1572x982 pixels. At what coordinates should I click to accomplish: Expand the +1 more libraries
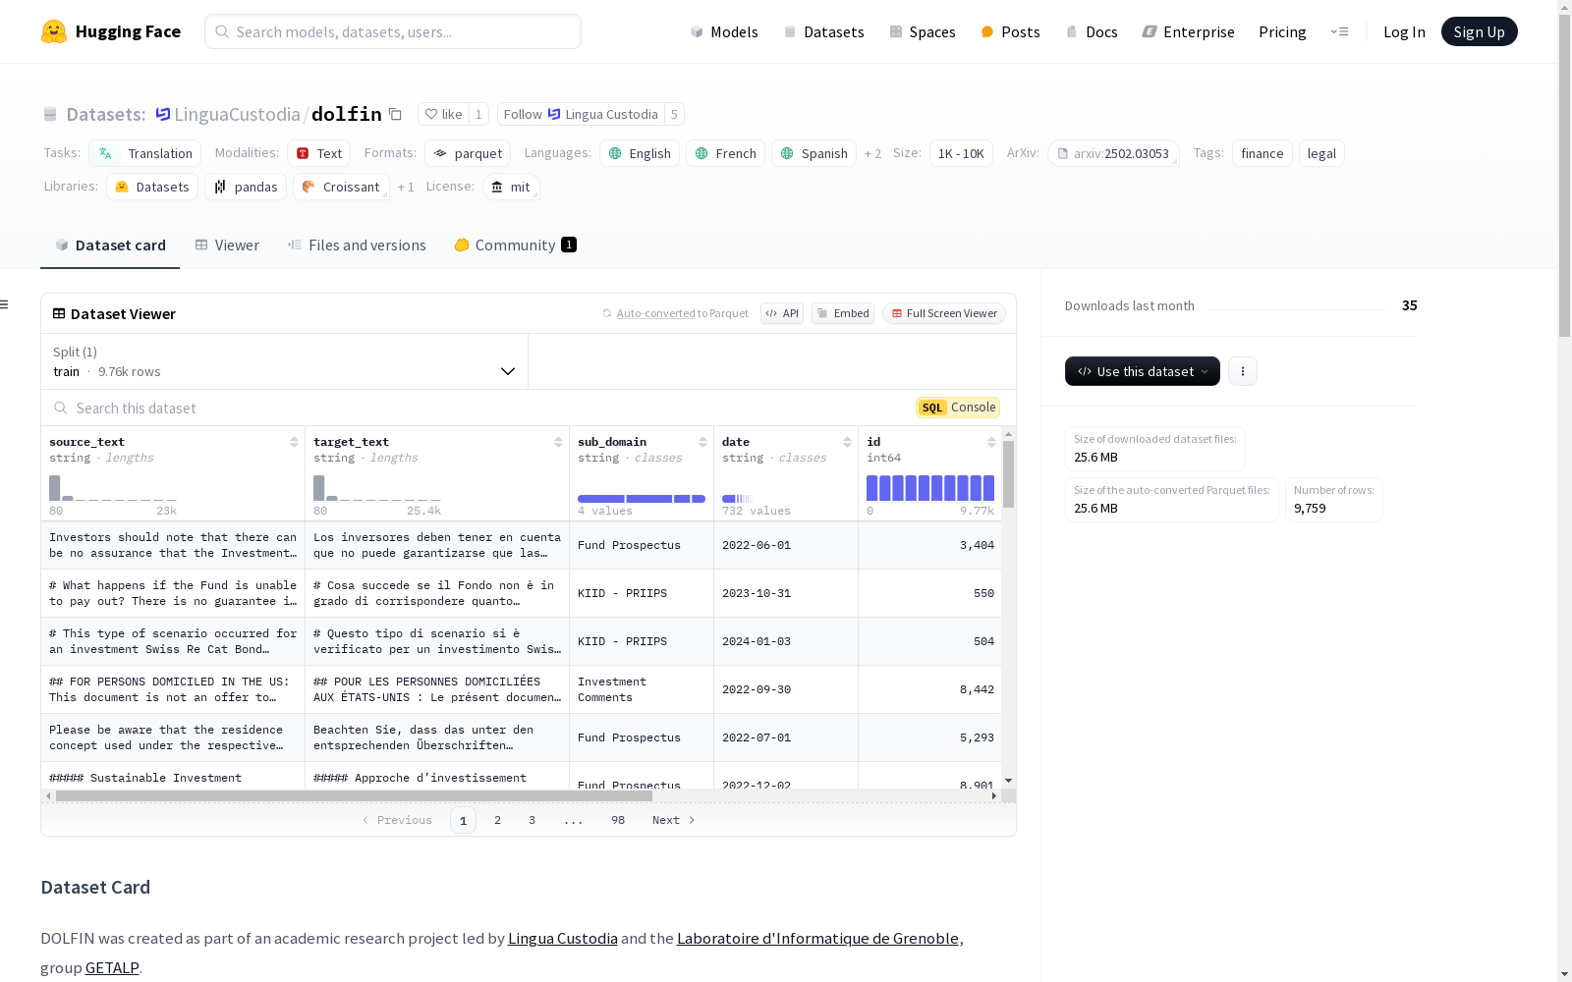pyautogui.click(x=406, y=187)
